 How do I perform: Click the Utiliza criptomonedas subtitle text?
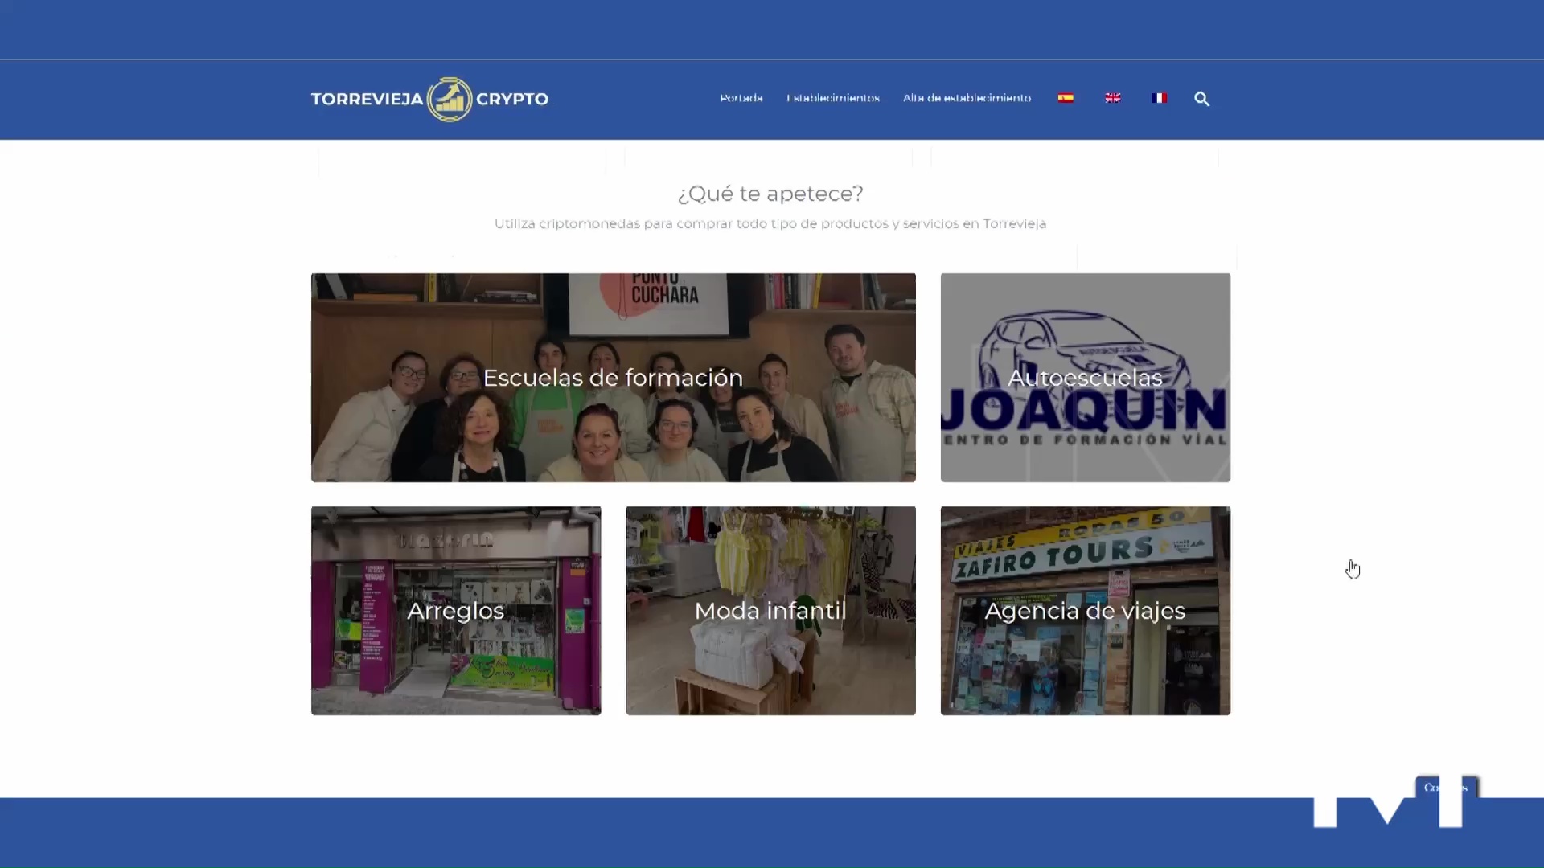click(770, 223)
